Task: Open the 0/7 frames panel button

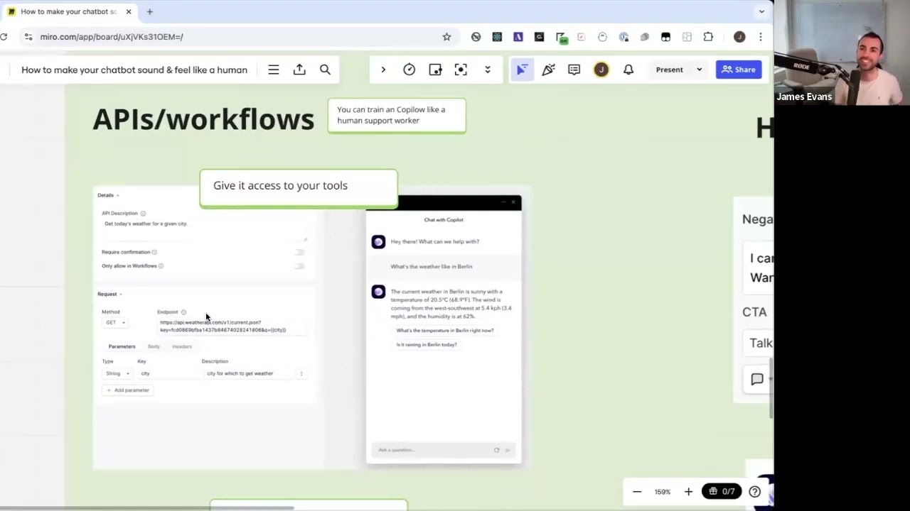Action: click(x=722, y=491)
